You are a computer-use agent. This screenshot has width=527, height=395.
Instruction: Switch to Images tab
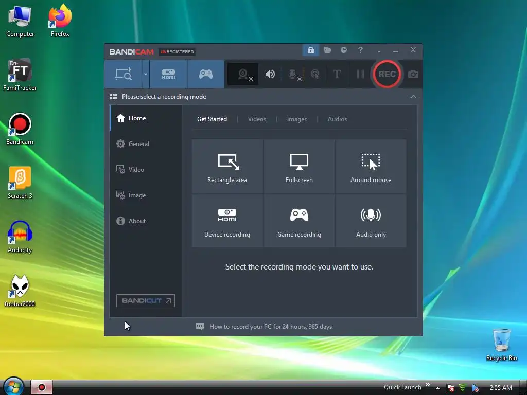coord(296,119)
